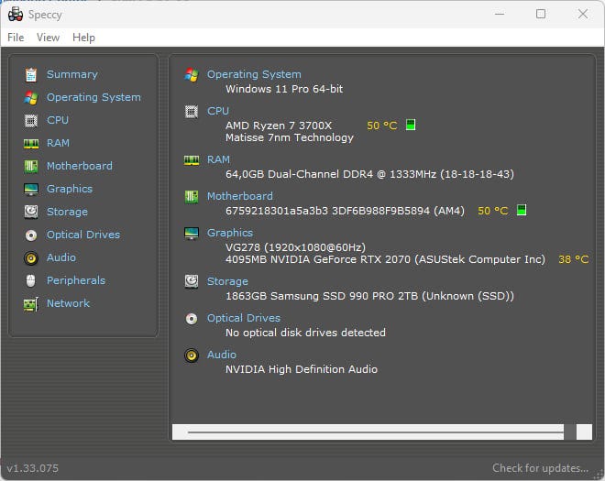Click the Optical Drives disc icon in sidebar

(x=31, y=235)
